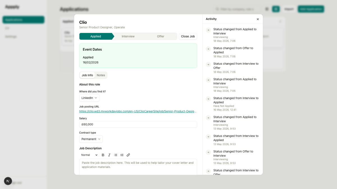Viewport: 337px width, 189px height.
Task: Open the LinkedIn source dropdown
Action: tap(89, 98)
